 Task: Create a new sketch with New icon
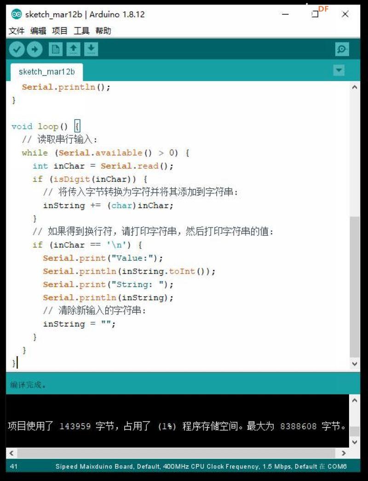pyautogui.click(x=55, y=49)
